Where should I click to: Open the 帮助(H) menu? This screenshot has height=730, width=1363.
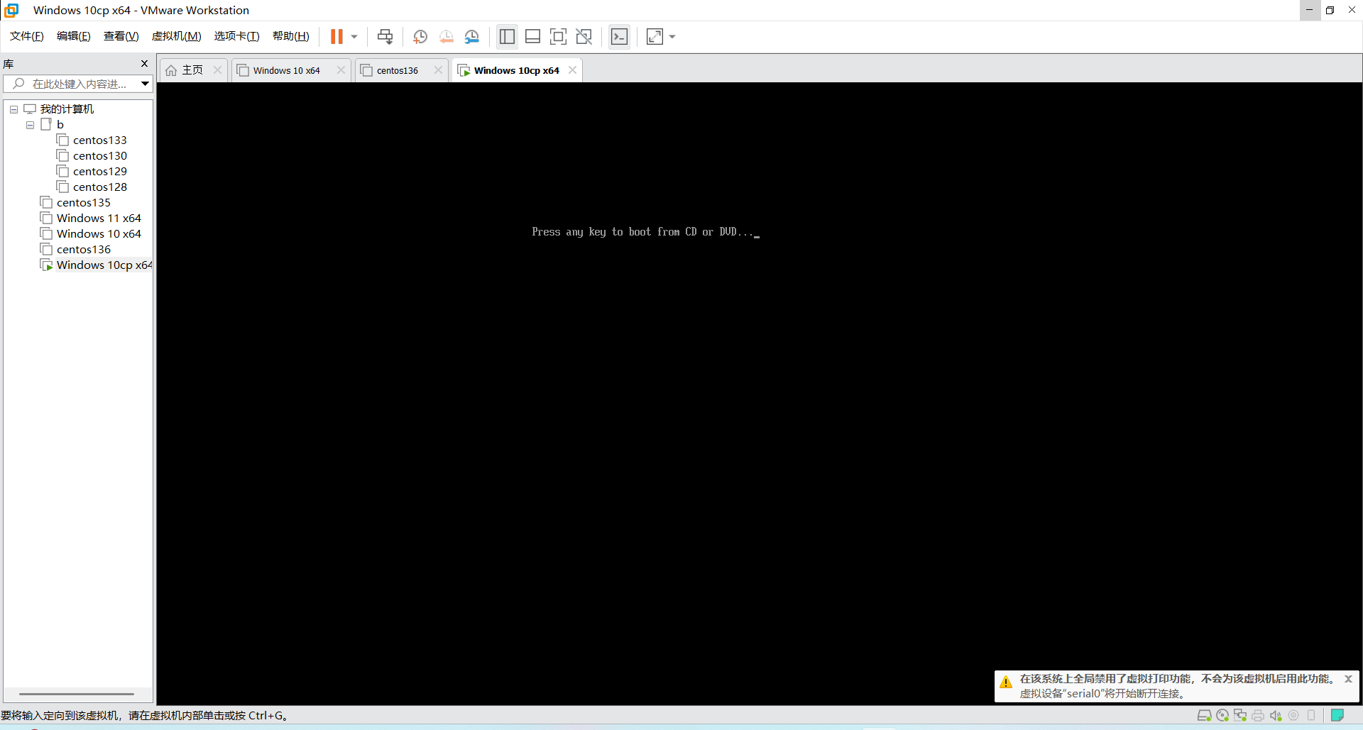point(290,36)
